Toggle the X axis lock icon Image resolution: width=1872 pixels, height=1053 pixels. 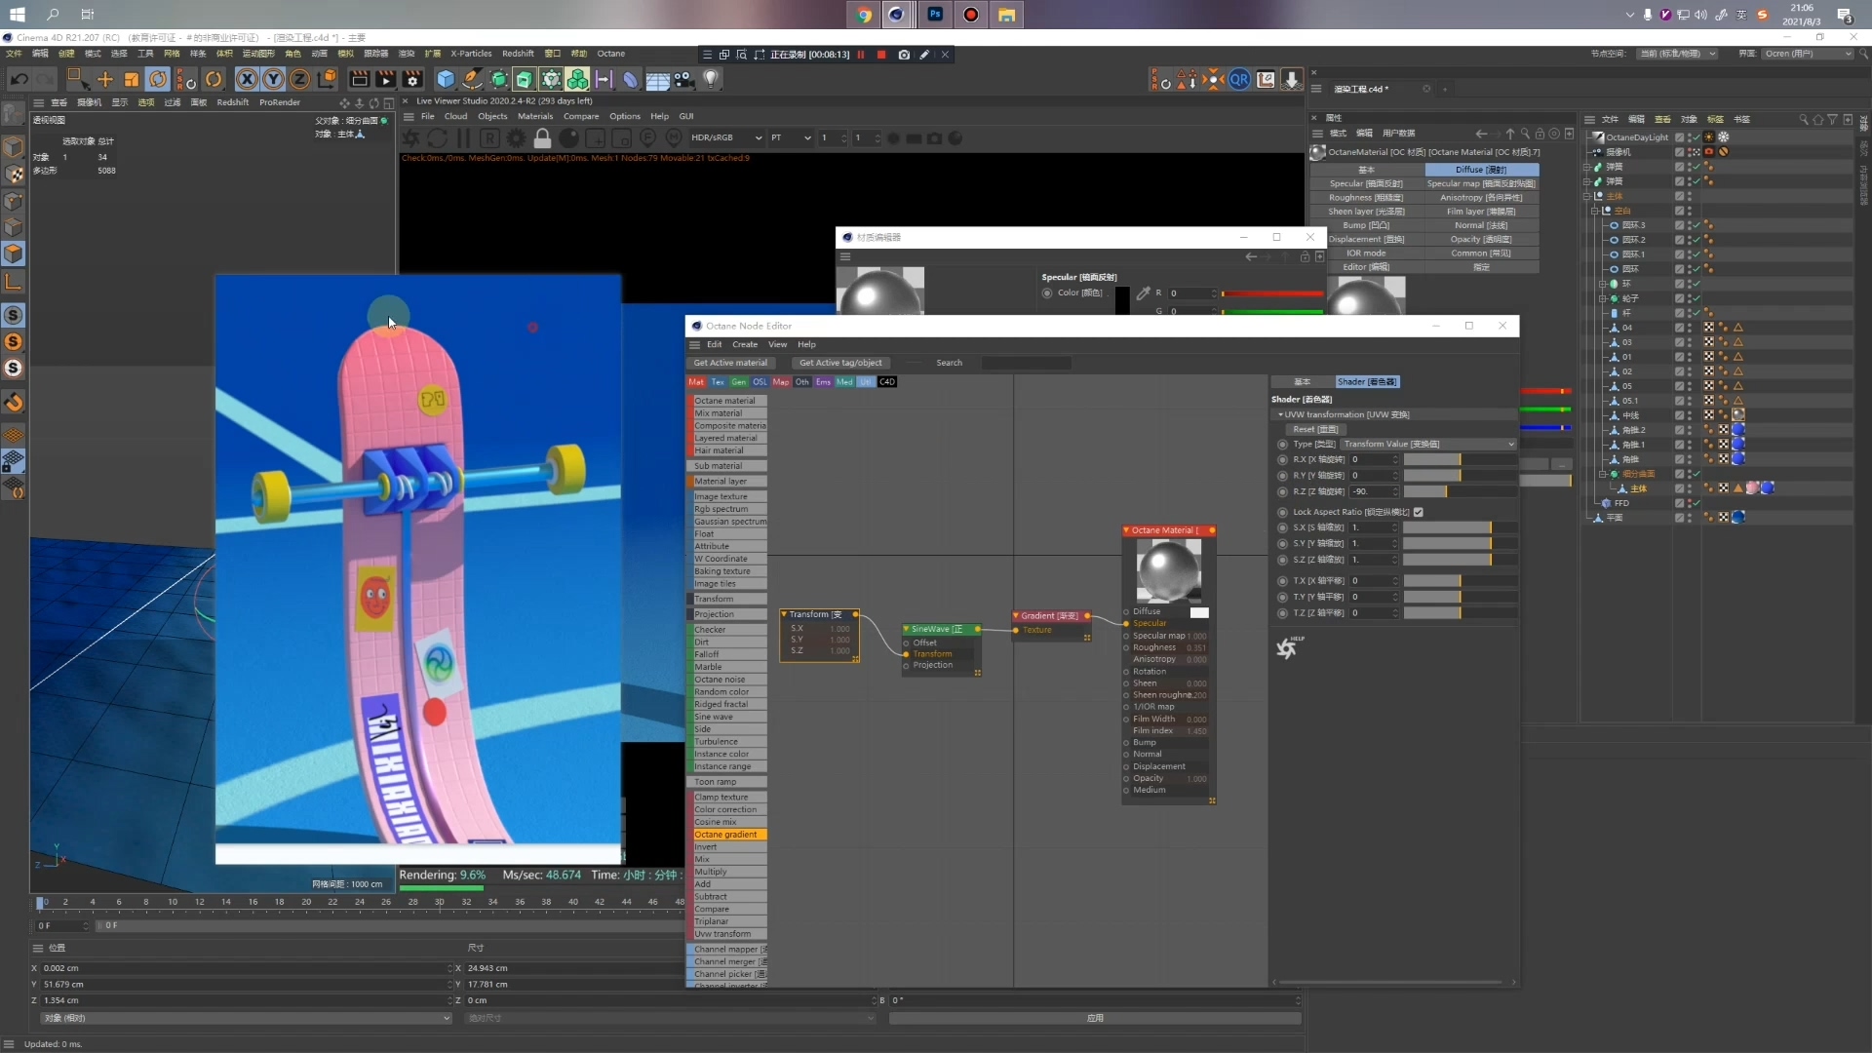[248, 79]
